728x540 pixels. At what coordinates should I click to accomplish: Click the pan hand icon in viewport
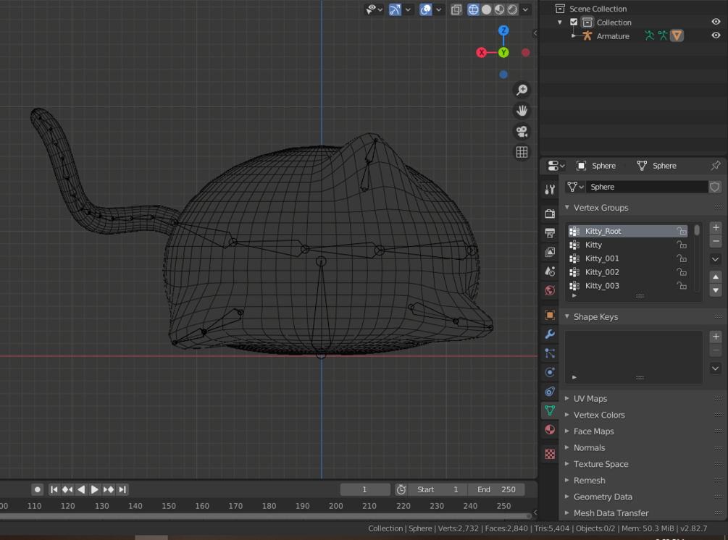point(522,111)
